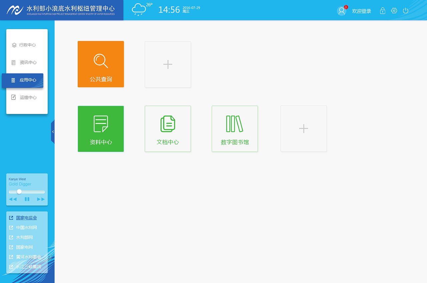The height and width of the screenshot is (283, 427).
Task: Open the 国家电监会 link
Action: tap(27, 218)
